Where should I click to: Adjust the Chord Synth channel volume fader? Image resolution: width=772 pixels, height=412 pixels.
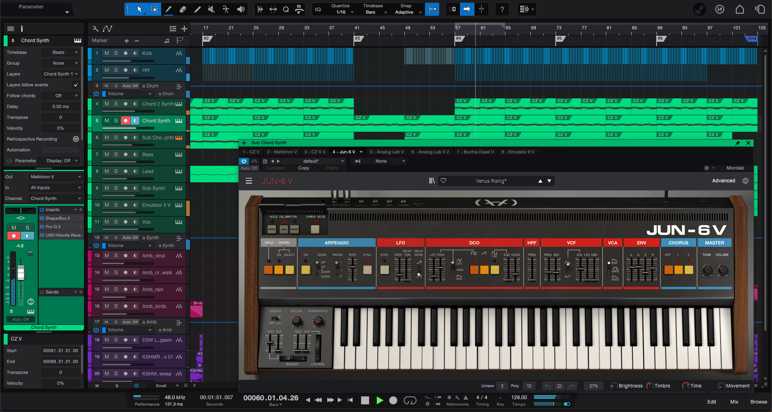click(x=21, y=273)
